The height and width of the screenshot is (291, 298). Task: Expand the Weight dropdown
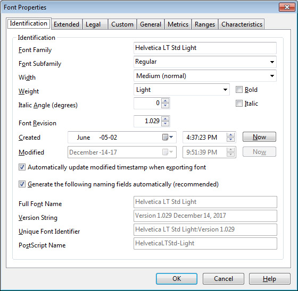[x=225, y=90]
